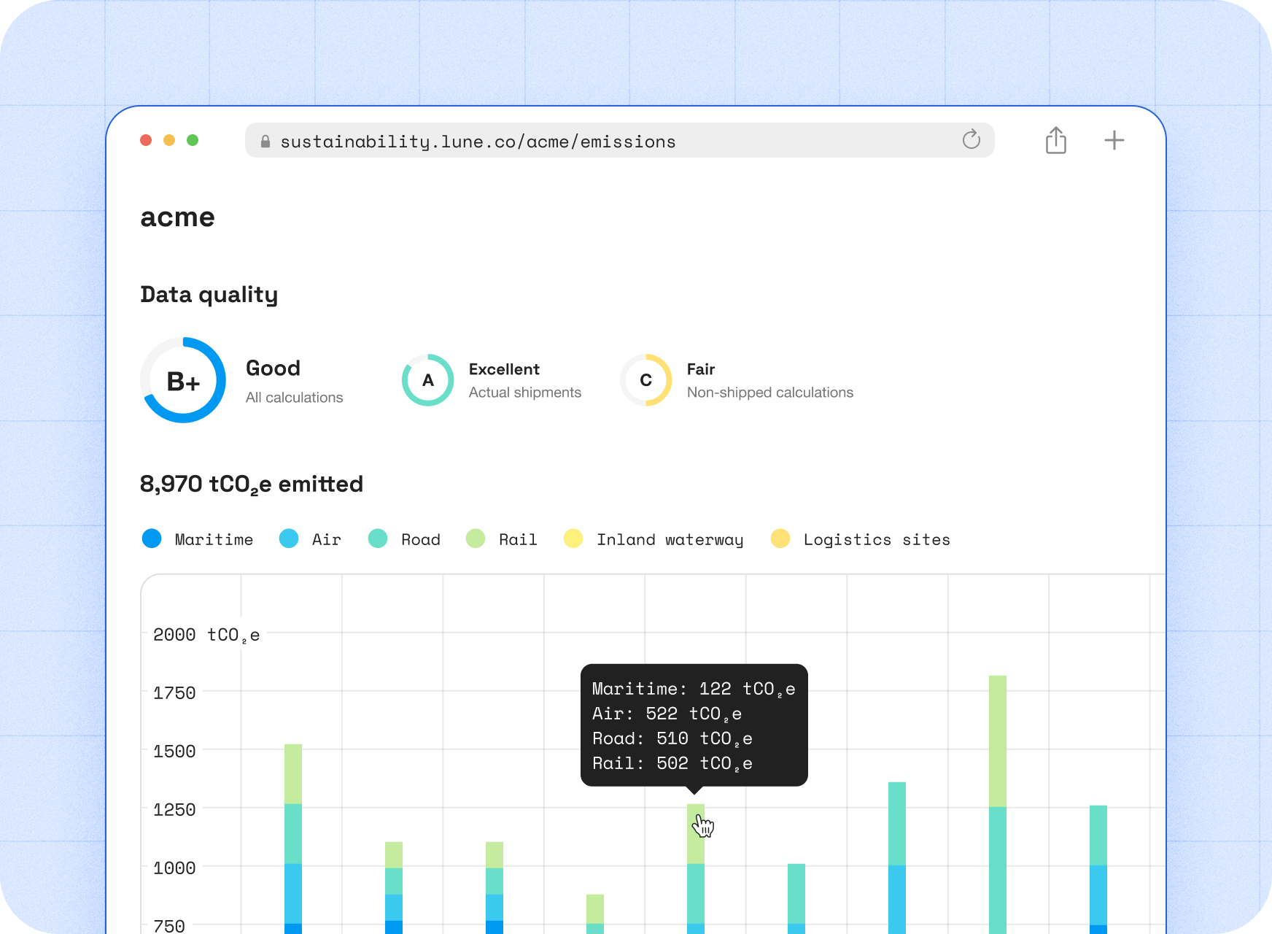Click the lock icon in address bar
Viewport: 1272px width, 934px height.
tap(265, 142)
